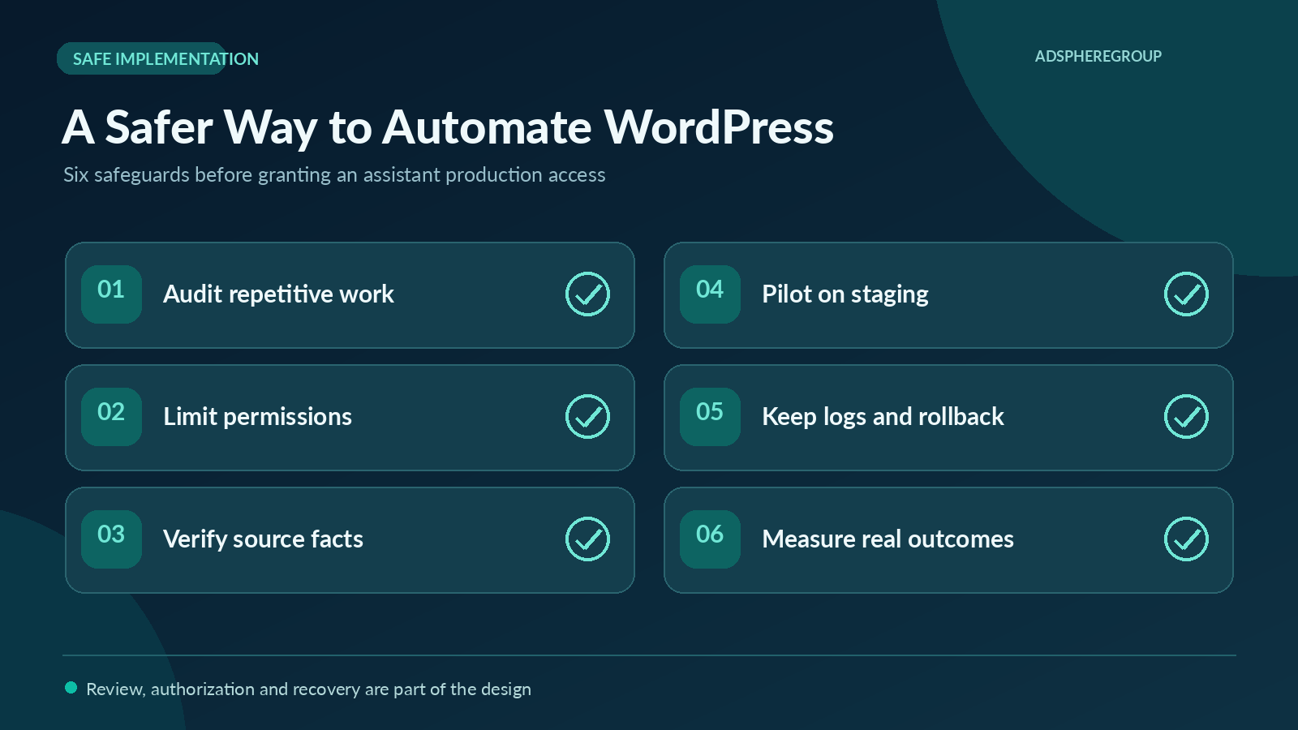
Task: Select the 03 number badge
Action: (111, 539)
